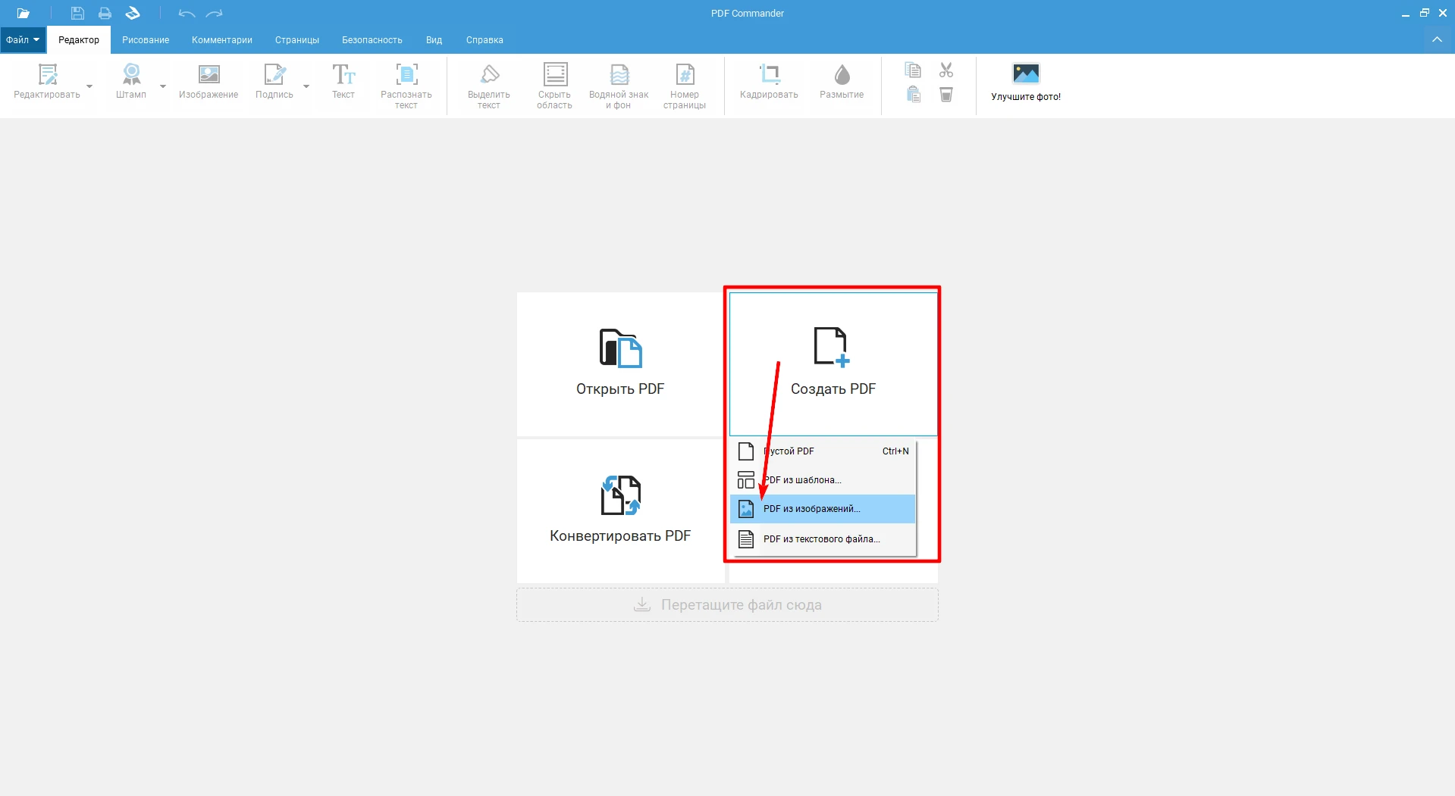The height and width of the screenshot is (796, 1455).
Task: Expand the Редактировать dropdown arrow
Action: 89,86
